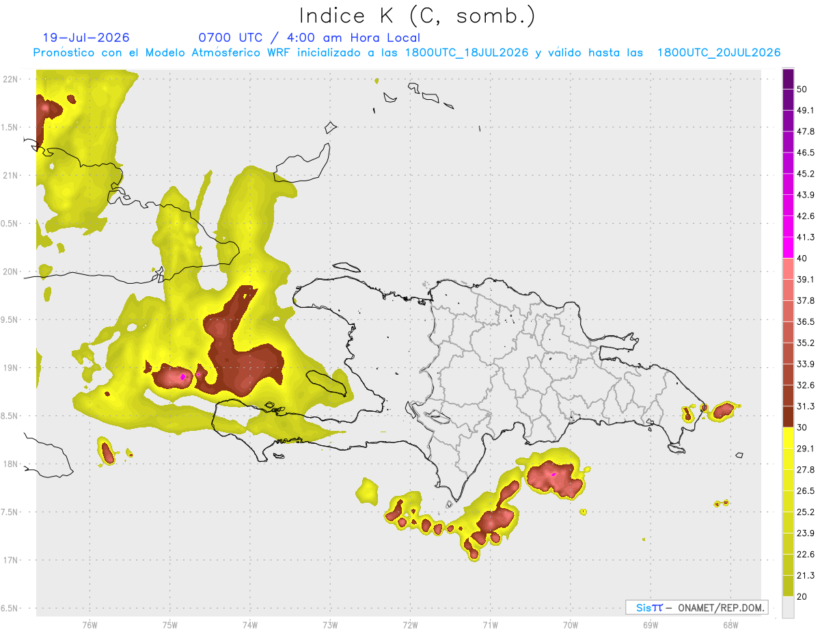Click the colorbar value label '26.5'
Screen dimensions: 820x634
pos(806,490)
